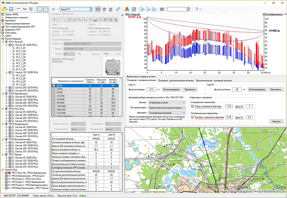Click the terrain profile picture icon in interval panel
This screenshot has width=287, height=198.
tap(95, 20)
